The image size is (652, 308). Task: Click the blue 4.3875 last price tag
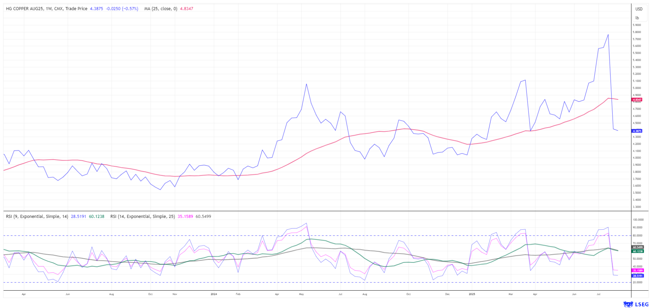[637, 131]
